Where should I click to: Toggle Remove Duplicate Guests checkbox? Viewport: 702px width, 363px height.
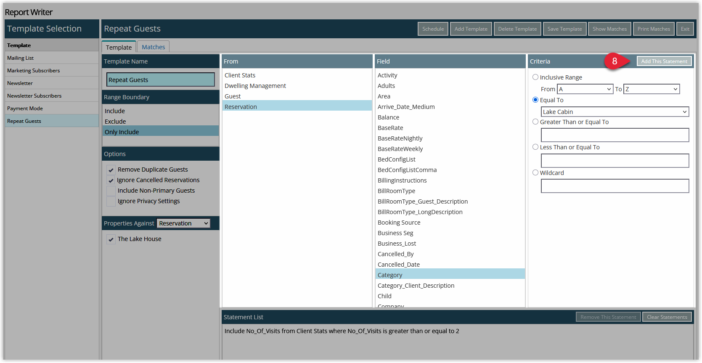click(x=111, y=170)
